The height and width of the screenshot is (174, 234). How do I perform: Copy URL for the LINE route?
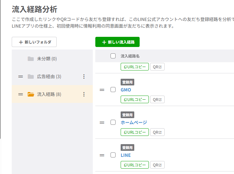(135, 165)
